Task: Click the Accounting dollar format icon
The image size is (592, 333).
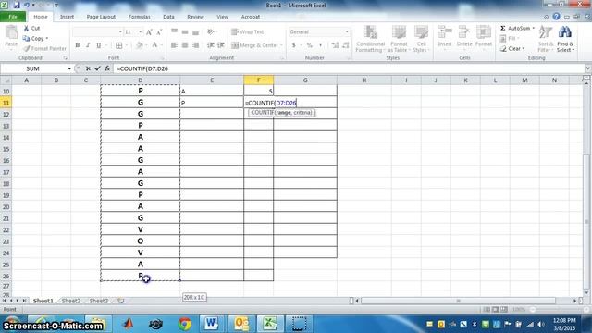Action: (294, 45)
